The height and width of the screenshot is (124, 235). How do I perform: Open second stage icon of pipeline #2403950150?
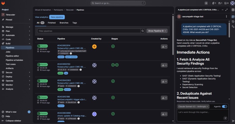117,65
